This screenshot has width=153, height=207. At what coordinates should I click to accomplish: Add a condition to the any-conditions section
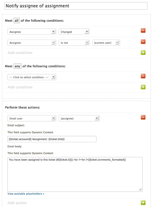143,87
